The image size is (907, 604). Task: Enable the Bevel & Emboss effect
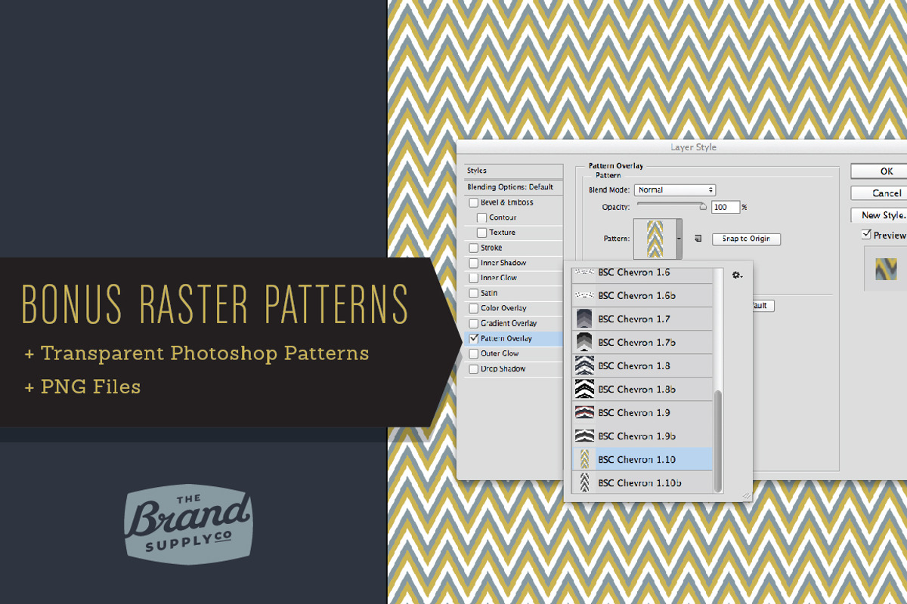coord(474,202)
